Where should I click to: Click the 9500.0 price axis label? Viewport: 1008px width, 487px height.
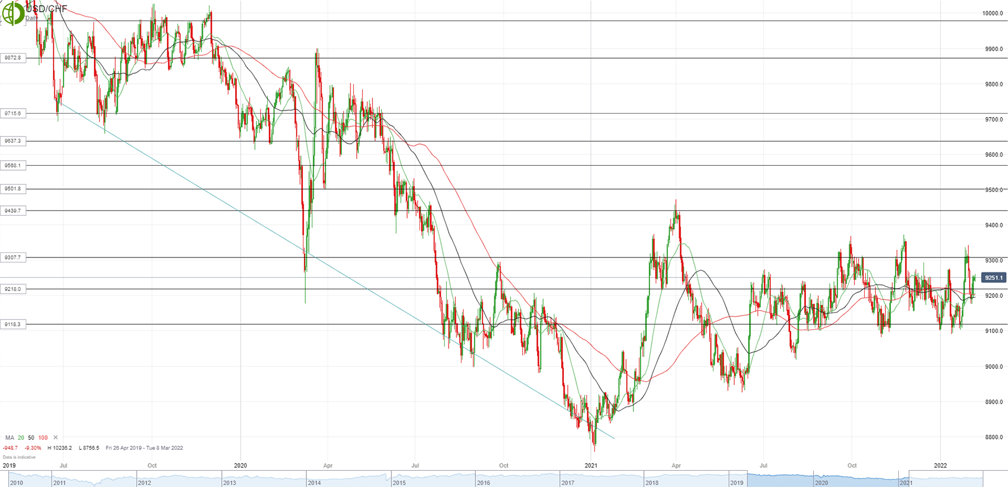click(x=994, y=190)
